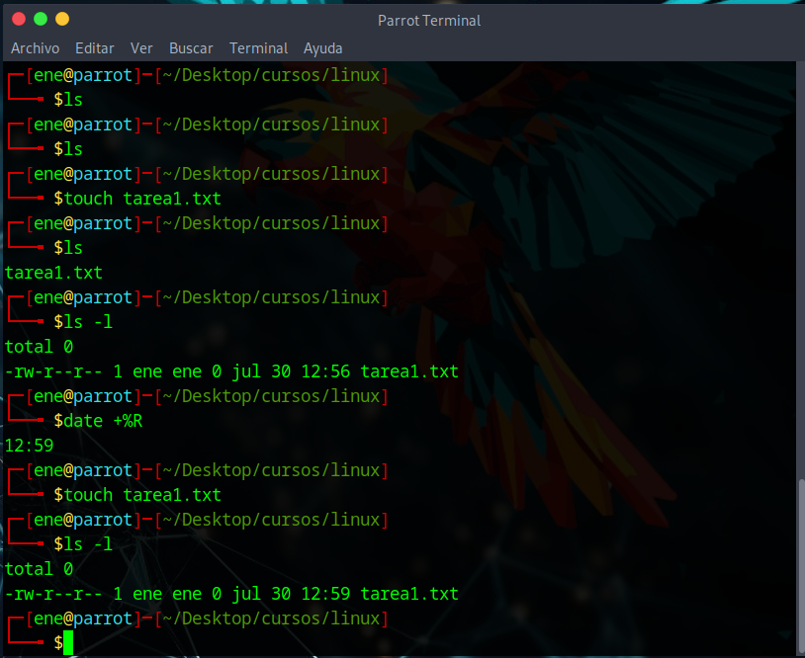Click the 12:59 output of date command
This screenshot has height=658, width=805.
(x=29, y=446)
